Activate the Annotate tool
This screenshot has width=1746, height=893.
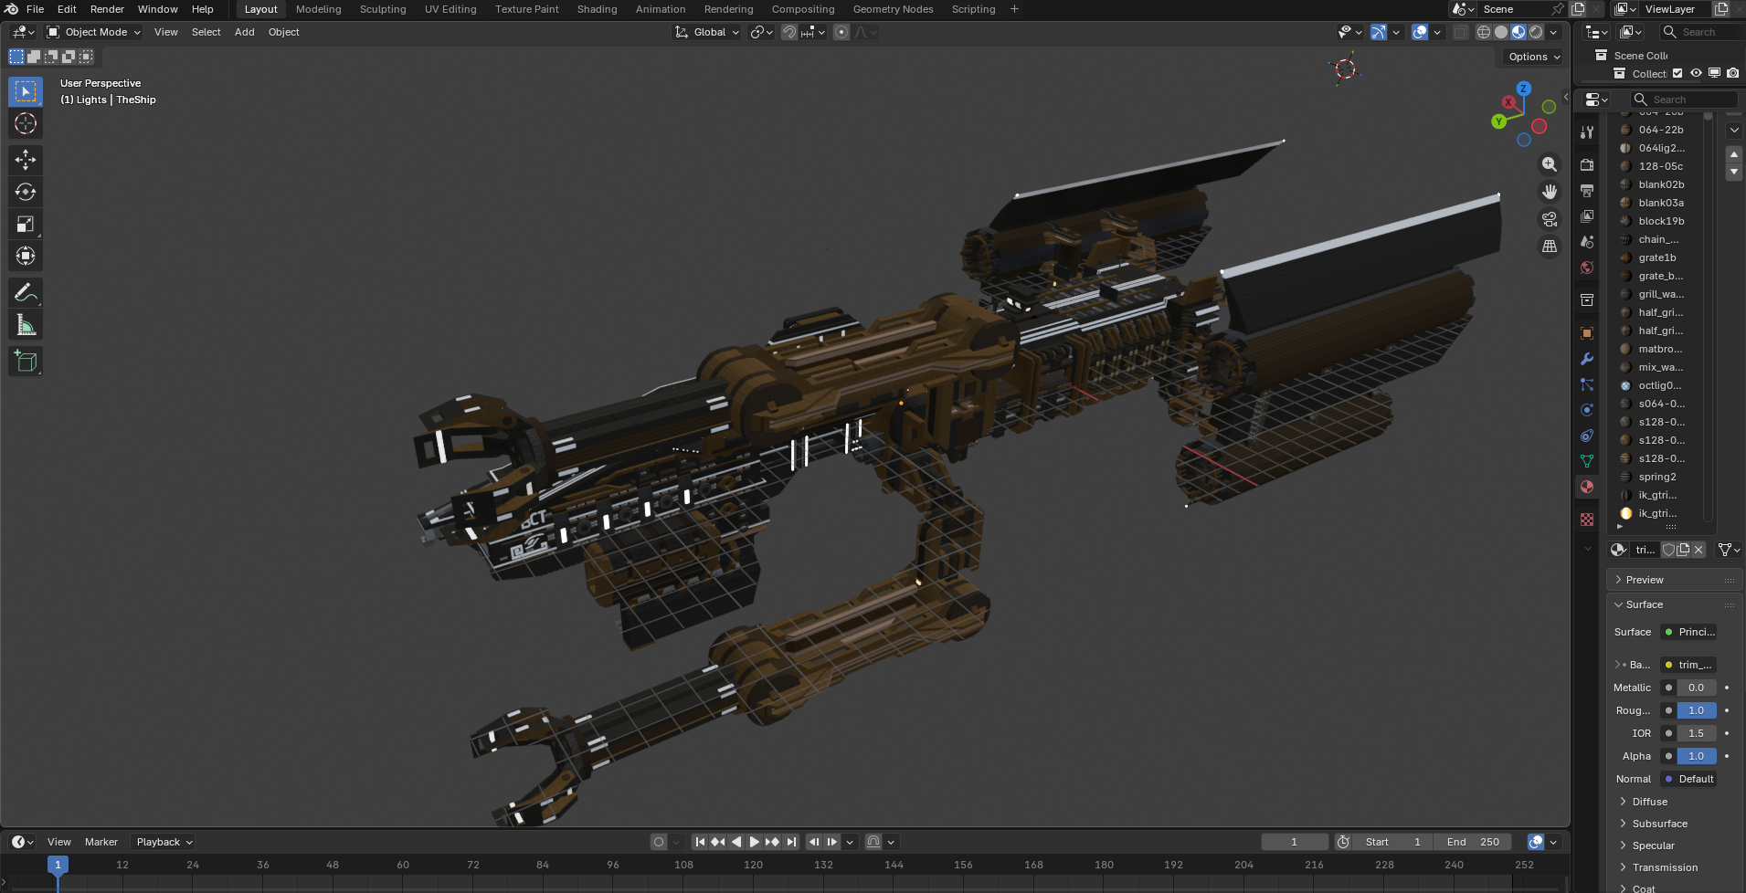point(26,292)
